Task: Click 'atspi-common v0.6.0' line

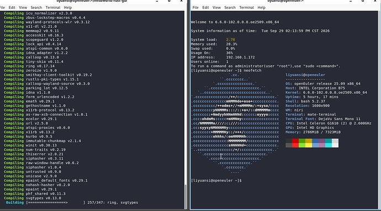Action: 36,49
